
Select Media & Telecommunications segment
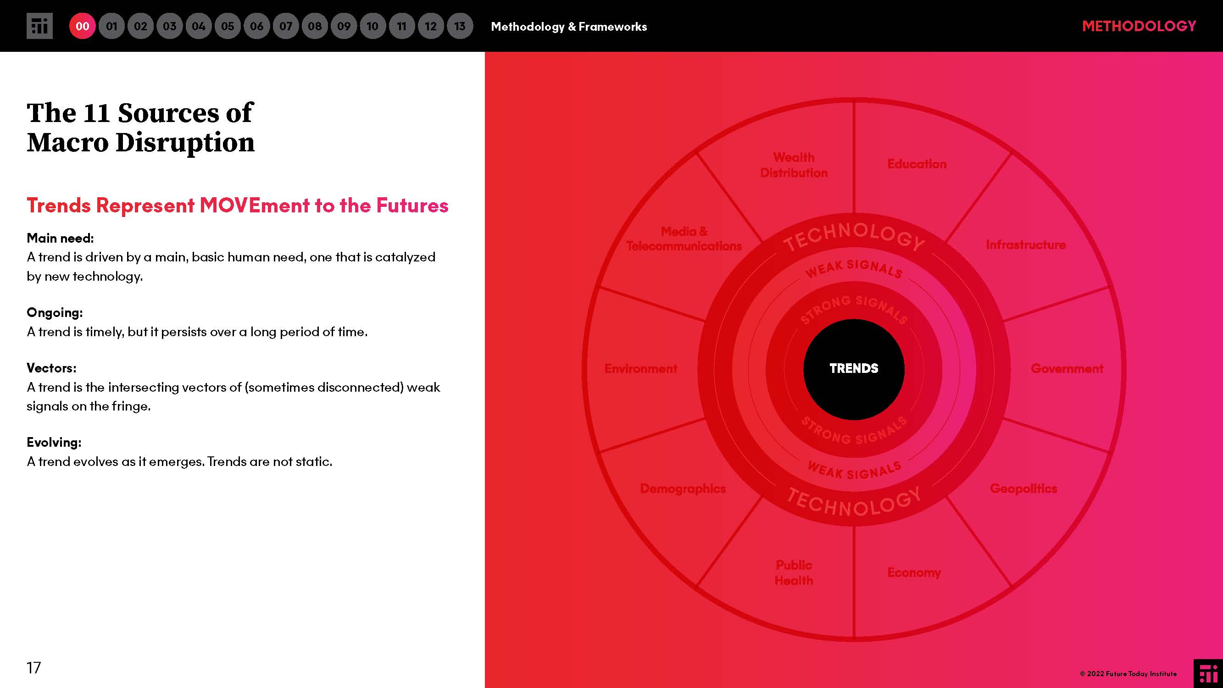(684, 239)
